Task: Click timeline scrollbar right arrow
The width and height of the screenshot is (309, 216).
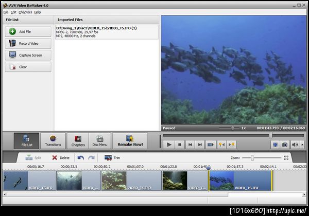Action: 304,194
